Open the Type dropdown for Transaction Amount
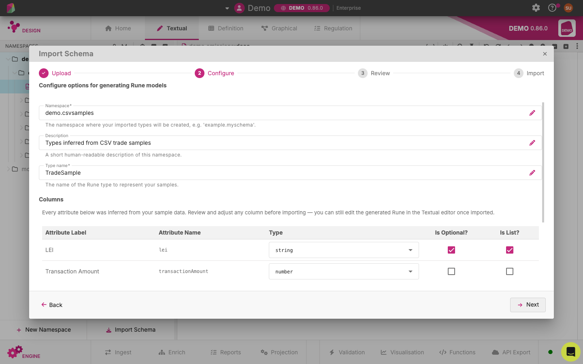The height and width of the screenshot is (364, 583). [344, 271]
